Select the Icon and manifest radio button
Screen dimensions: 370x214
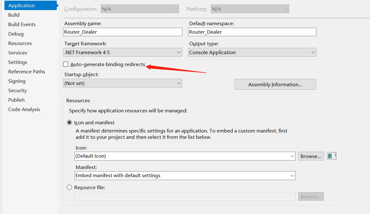69,122
